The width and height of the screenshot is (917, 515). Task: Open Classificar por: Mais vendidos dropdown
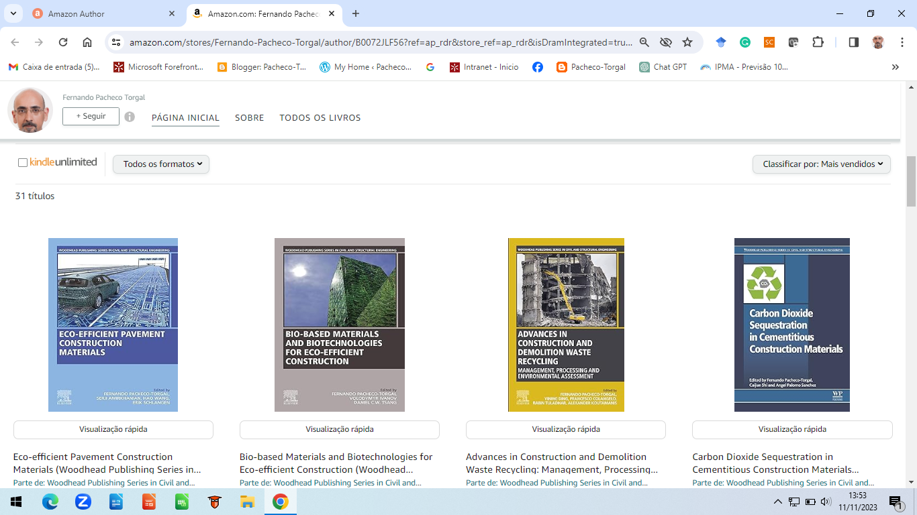point(822,164)
